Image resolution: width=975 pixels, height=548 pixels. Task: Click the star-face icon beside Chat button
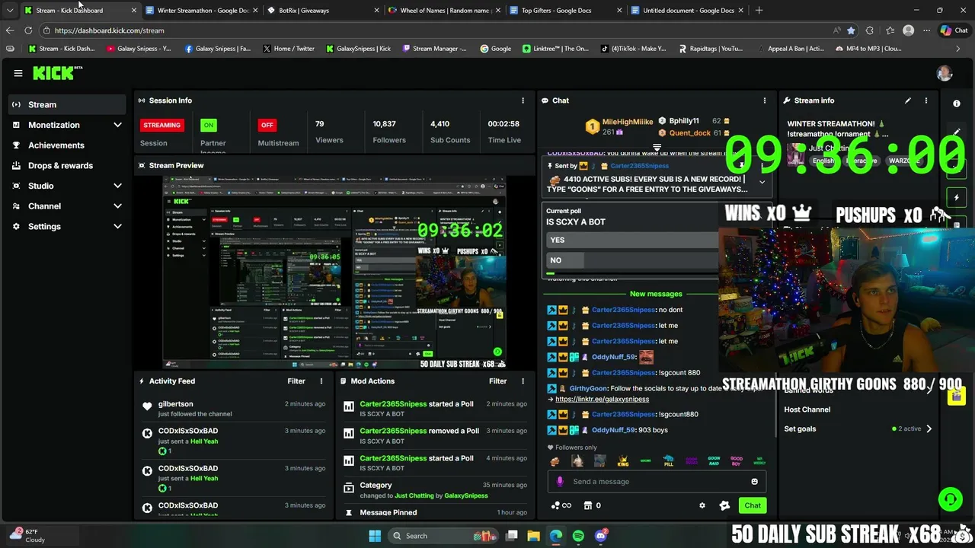[724, 505]
